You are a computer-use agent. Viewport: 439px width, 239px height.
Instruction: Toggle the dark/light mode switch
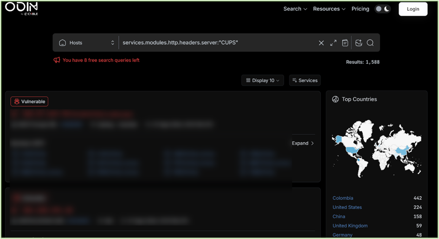[x=382, y=9]
